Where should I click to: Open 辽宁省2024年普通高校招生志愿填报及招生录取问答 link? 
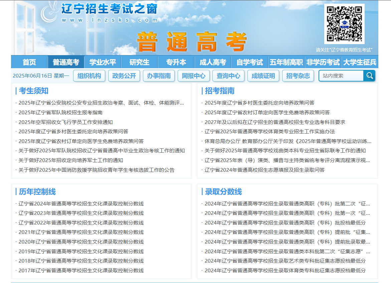click(x=264, y=170)
